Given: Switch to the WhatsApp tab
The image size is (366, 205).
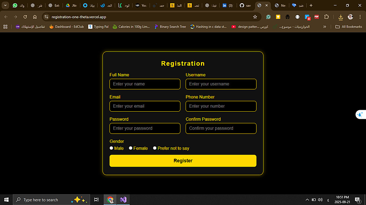Looking at the screenshot, I should point(18,5).
